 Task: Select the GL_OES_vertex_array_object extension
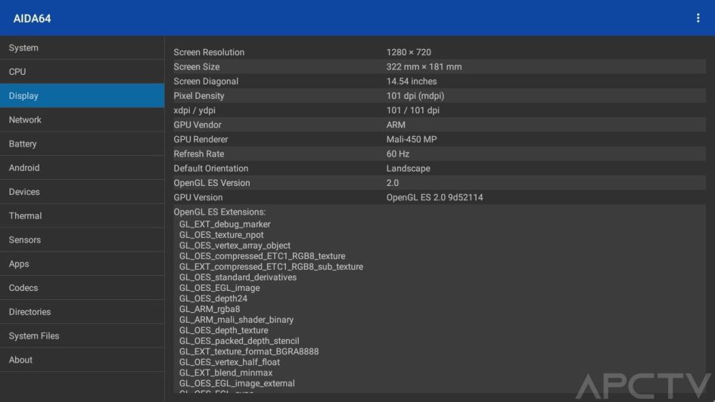pyautogui.click(x=235, y=246)
